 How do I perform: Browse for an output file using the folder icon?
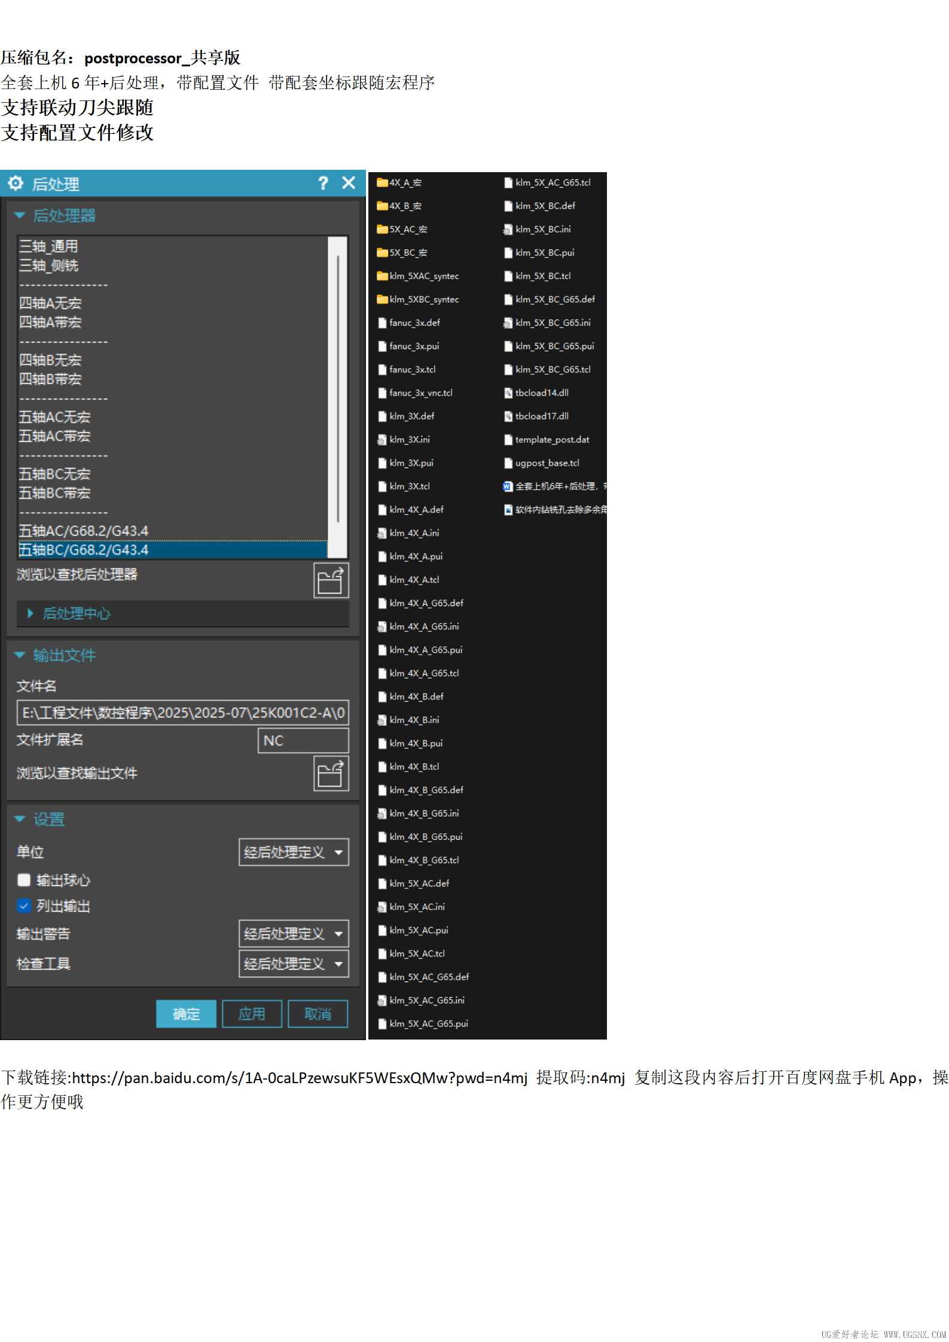coord(331,774)
